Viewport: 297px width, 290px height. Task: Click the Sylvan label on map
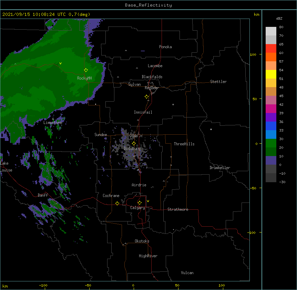134,84
